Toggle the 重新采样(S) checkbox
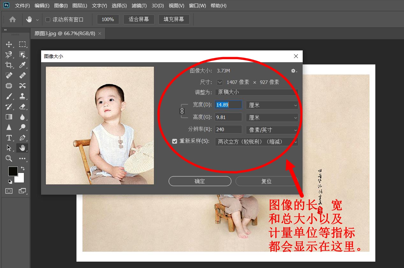This screenshot has height=268, width=404. (x=175, y=141)
